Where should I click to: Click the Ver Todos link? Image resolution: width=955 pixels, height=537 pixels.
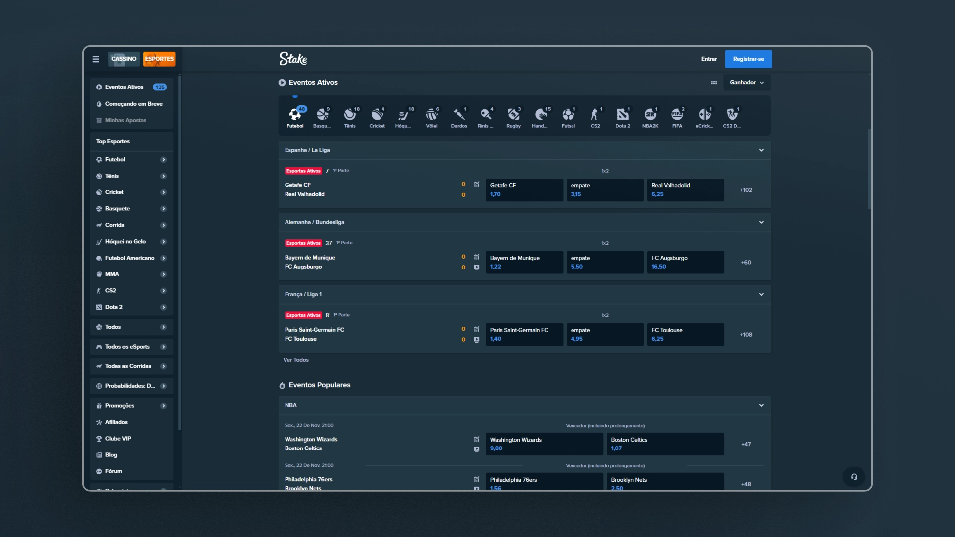tap(296, 360)
